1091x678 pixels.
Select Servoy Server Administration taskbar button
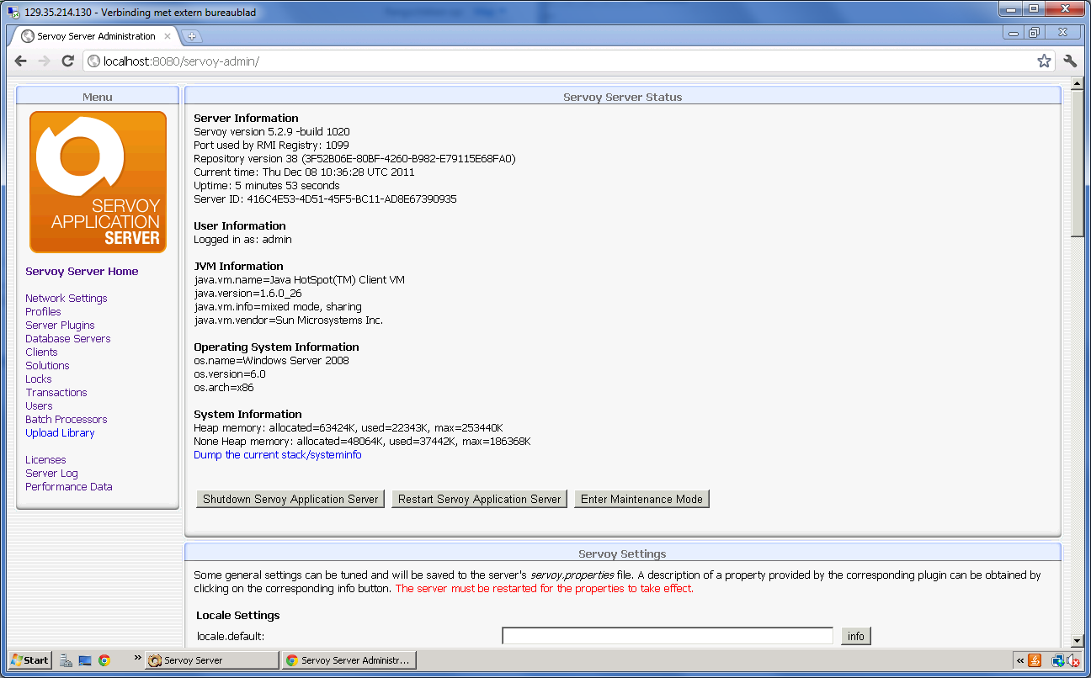pos(349,660)
